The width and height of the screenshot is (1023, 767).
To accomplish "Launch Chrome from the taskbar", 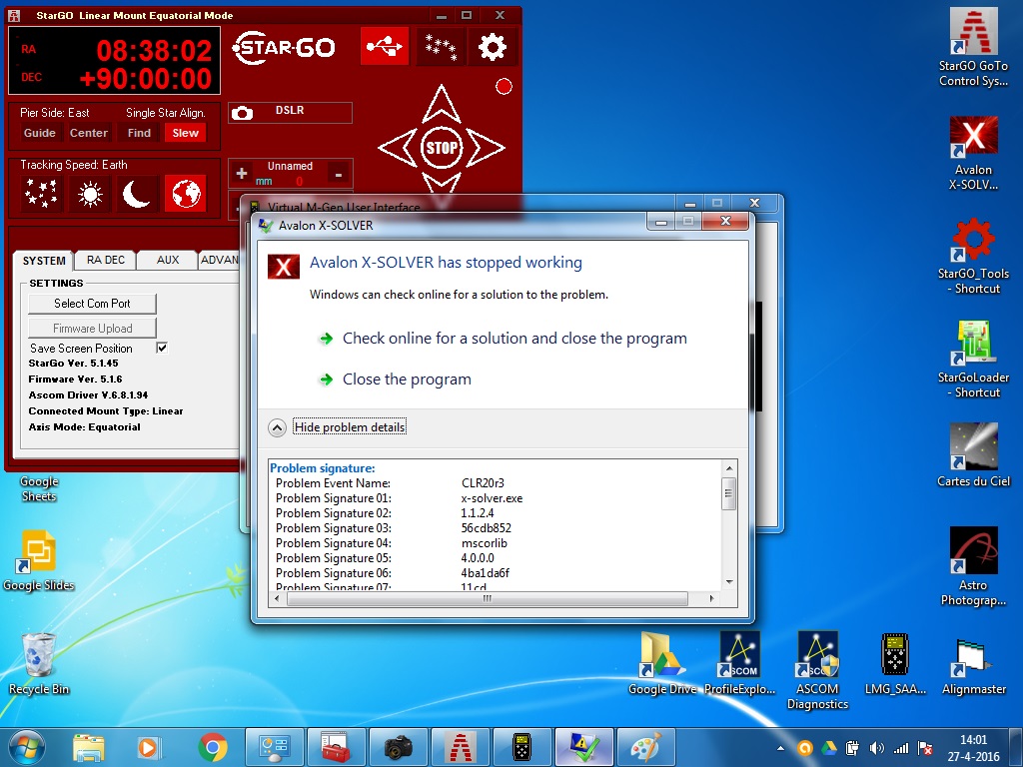I will coord(213,747).
